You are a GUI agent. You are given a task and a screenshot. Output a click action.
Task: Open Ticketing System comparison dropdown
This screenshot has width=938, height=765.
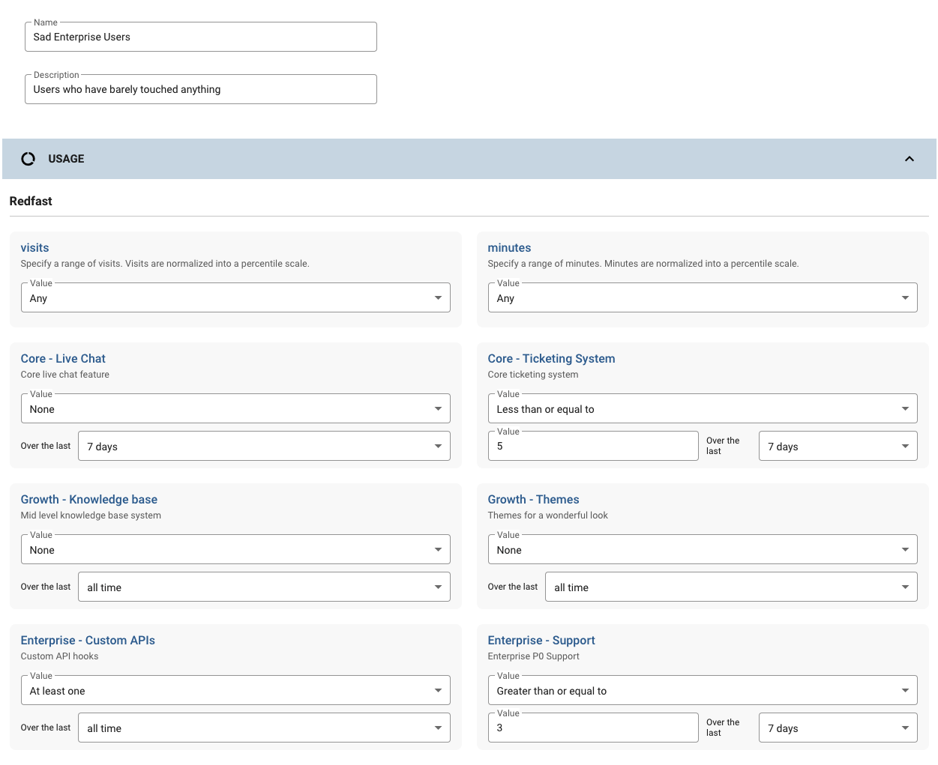pyautogui.click(x=703, y=408)
